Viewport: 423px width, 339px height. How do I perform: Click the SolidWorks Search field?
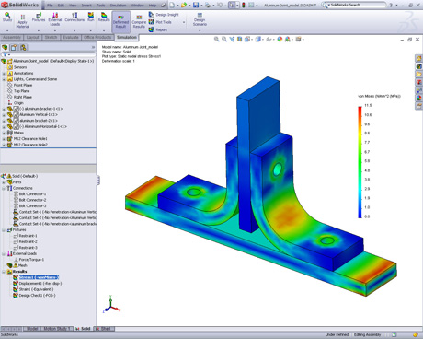[356, 5]
